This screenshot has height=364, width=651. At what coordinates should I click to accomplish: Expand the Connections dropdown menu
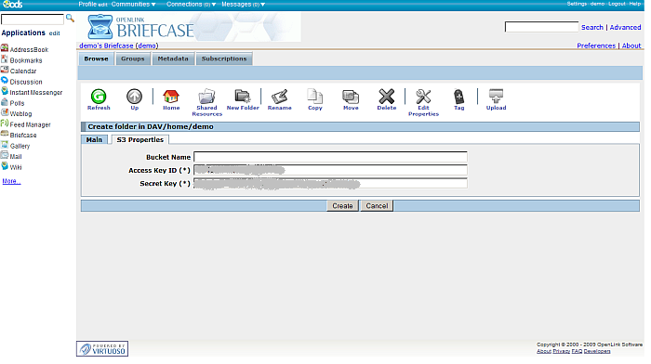[x=191, y=4]
